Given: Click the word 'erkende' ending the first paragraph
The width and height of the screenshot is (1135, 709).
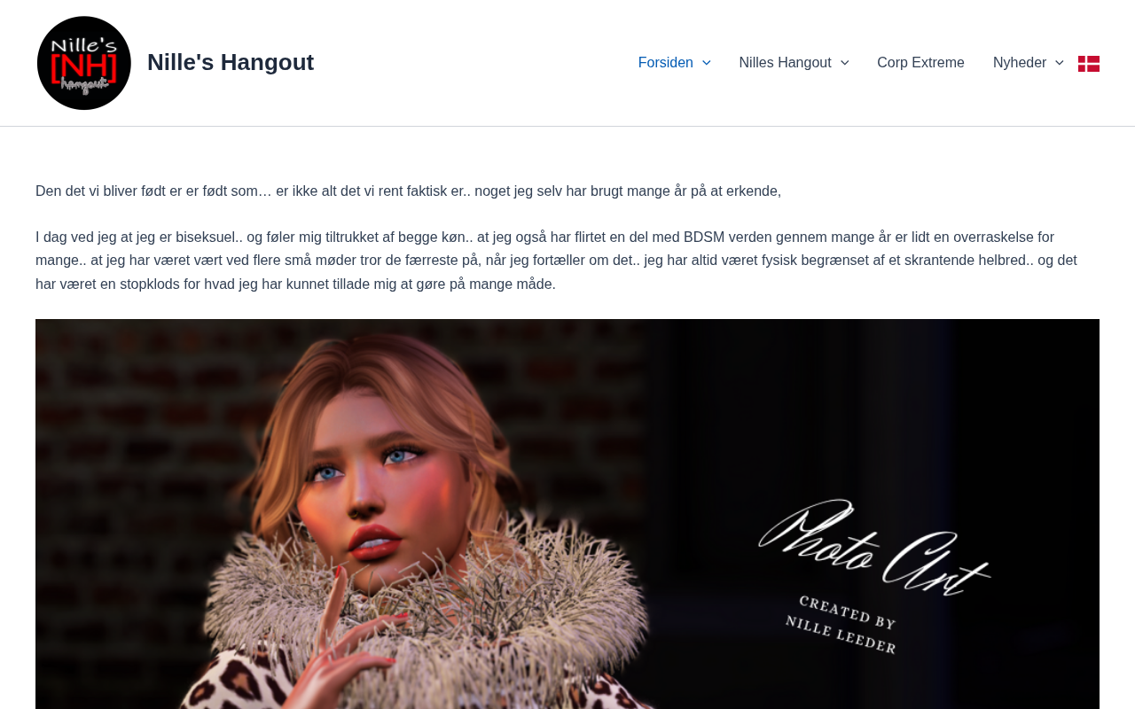Looking at the screenshot, I should pyautogui.click(x=752, y=191).
